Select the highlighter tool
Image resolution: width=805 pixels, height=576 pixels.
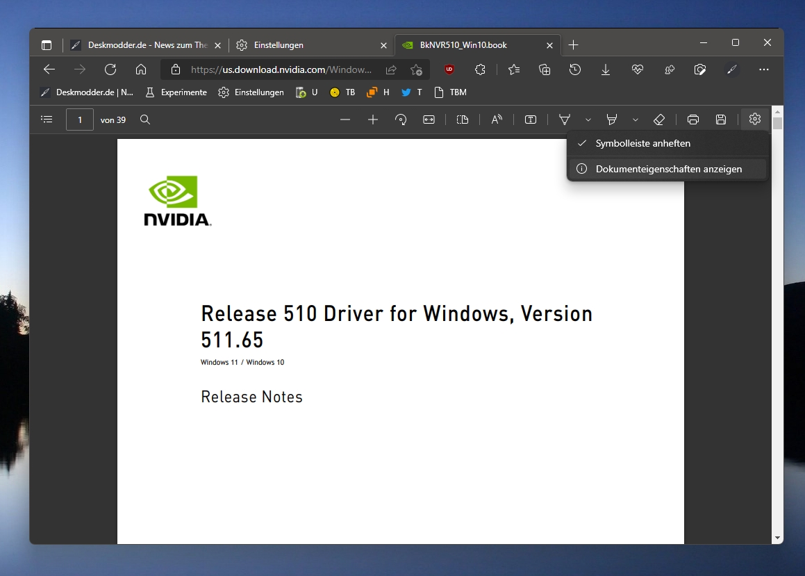[611, 120]
